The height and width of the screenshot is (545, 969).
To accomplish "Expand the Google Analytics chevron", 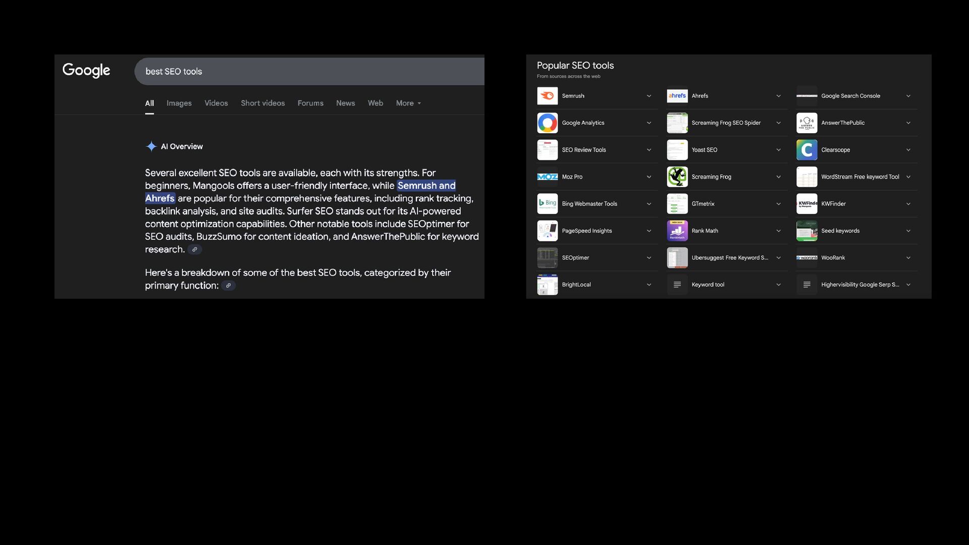I will point(649,123).
